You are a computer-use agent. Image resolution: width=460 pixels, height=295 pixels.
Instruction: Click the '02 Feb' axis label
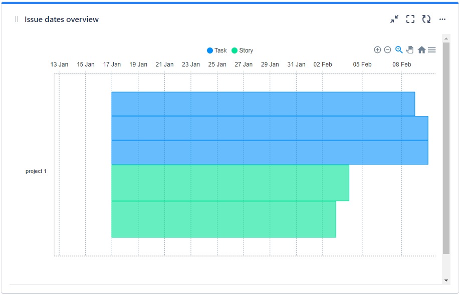323,64
